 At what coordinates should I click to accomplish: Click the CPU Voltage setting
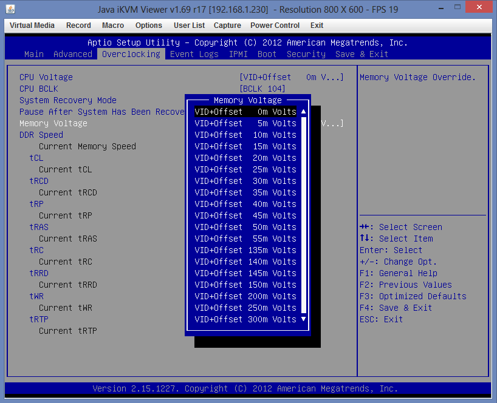[46, 77]
